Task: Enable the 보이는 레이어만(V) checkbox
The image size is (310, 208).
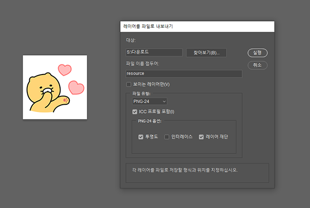Action: click(129, 84)
